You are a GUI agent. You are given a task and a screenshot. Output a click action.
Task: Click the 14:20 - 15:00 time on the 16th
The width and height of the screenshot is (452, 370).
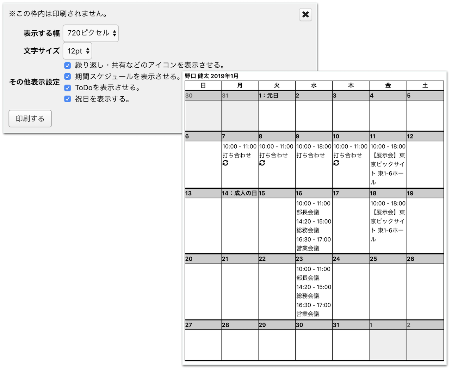click(x=314, y=222)
